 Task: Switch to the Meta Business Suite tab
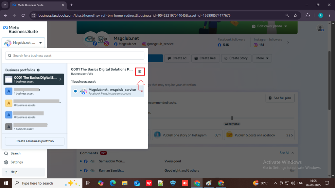tap(38, 5)
